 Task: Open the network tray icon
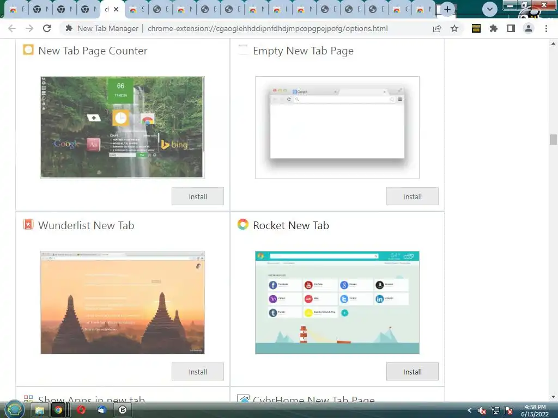point(495,410)
